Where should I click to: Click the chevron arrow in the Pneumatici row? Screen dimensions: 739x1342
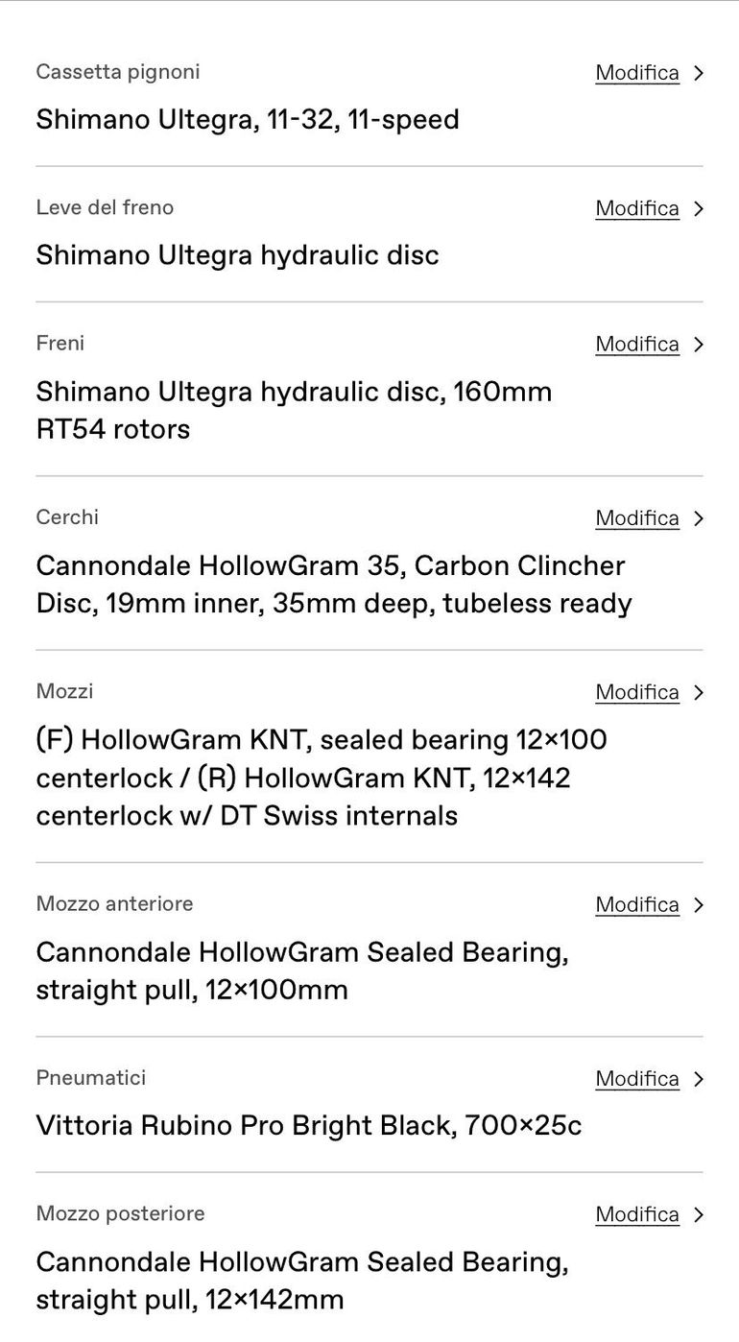pos(699,1079)
